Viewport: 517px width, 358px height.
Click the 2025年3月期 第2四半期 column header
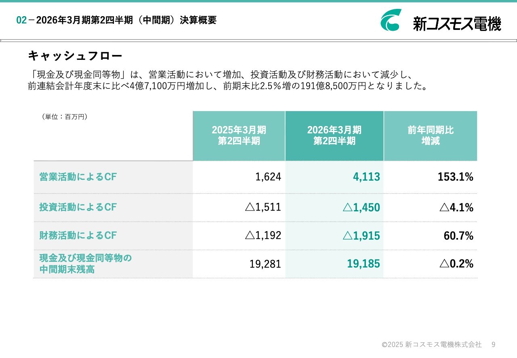pyautogui.click(x=239, y=135)
